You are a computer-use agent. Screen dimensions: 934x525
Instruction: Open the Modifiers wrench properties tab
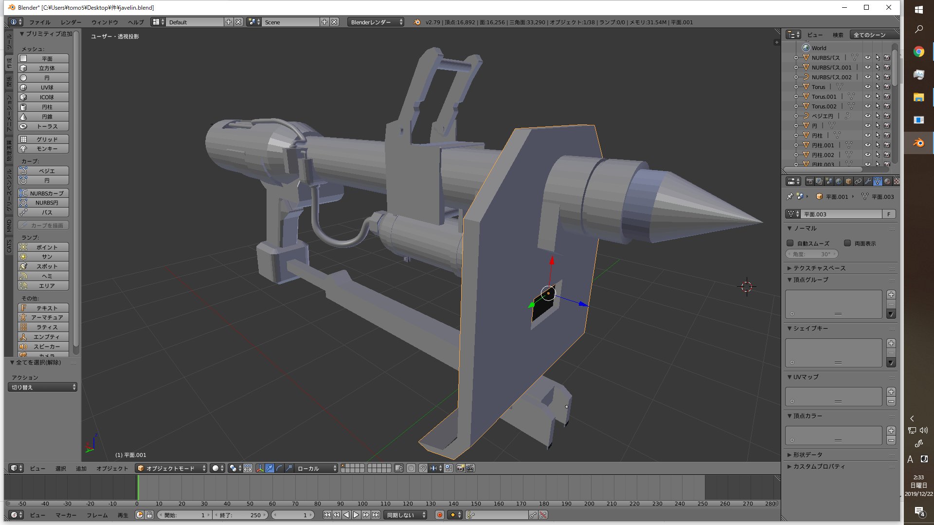[x=868, y=181]
